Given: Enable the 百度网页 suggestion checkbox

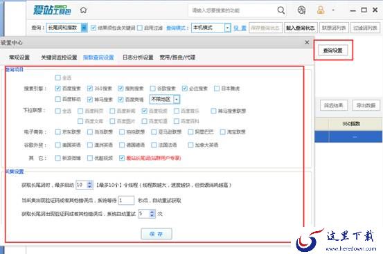Looking at the screenshot, I should pos(80,111).
